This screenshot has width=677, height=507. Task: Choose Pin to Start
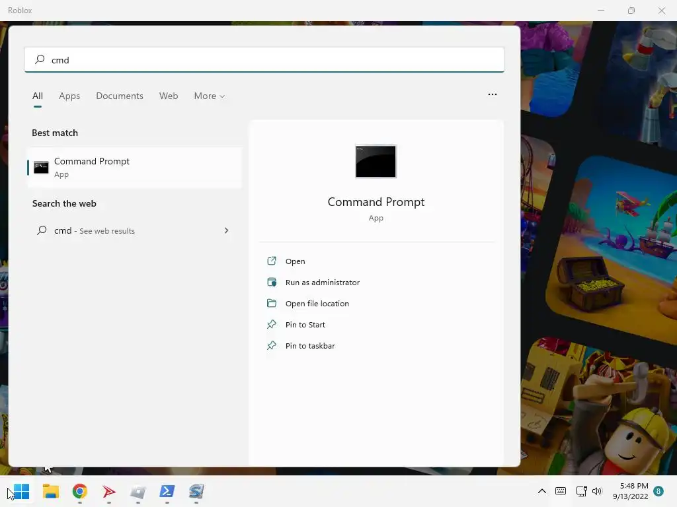pos(305,325)
